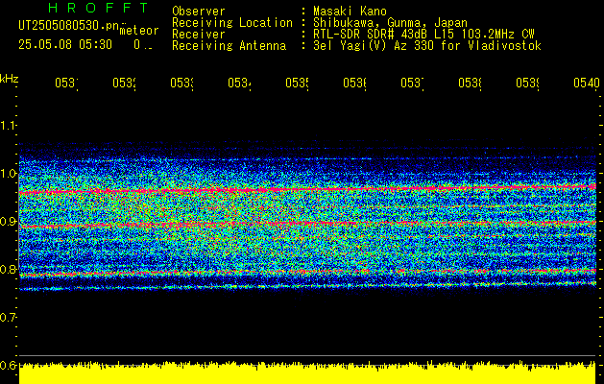The height and width of the screenshot is (384, 604).
Task: Click location Shibukawa, Gunma, Japan
Action: (390, 23)
